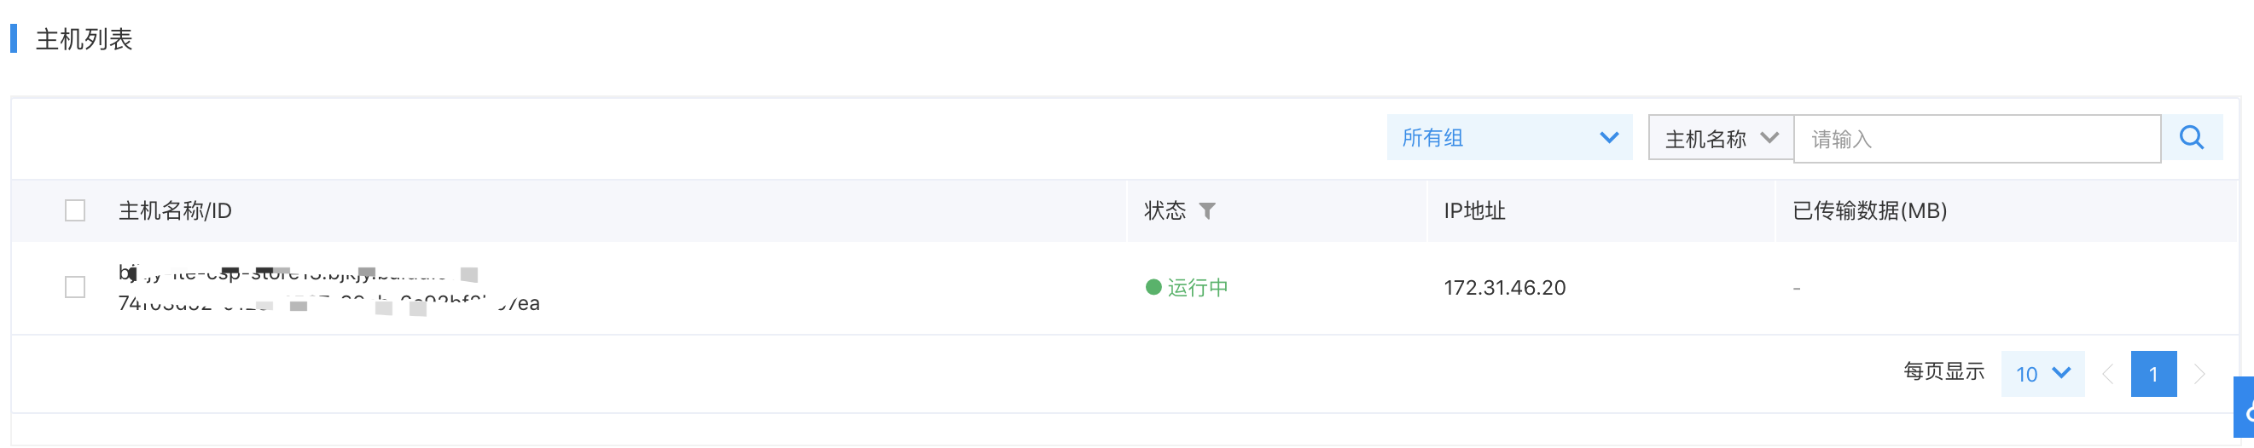Go to previous page arrow

pyautogui.click(x=2108, y=375)
